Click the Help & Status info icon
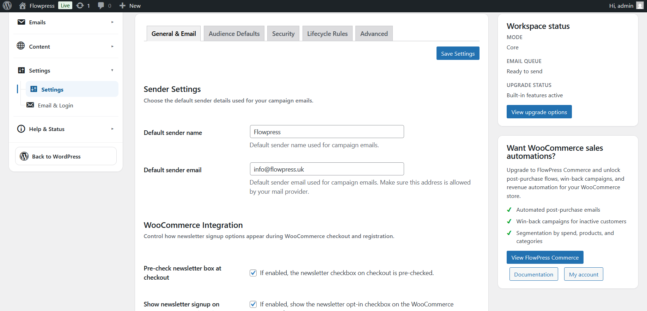The width and height of the screenshot is (647, 311). coord(21,129)
